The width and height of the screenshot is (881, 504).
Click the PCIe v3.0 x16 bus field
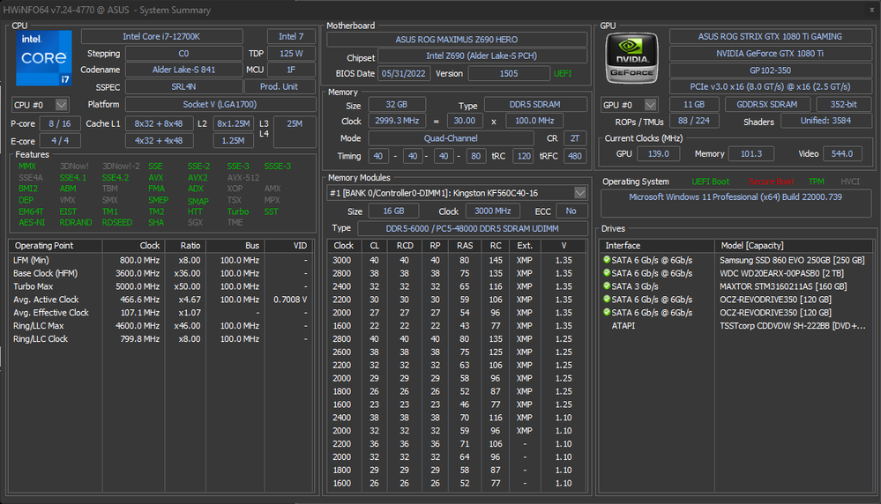click(770, 86)
